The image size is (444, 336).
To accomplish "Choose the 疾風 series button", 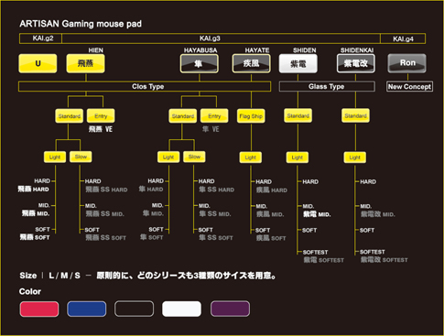I will coord(251,63).
